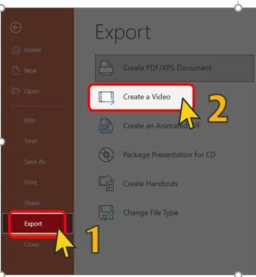The image size is (256, 277).
Task: Click the top-right image selection handle
Action: [x=238, y=8]
